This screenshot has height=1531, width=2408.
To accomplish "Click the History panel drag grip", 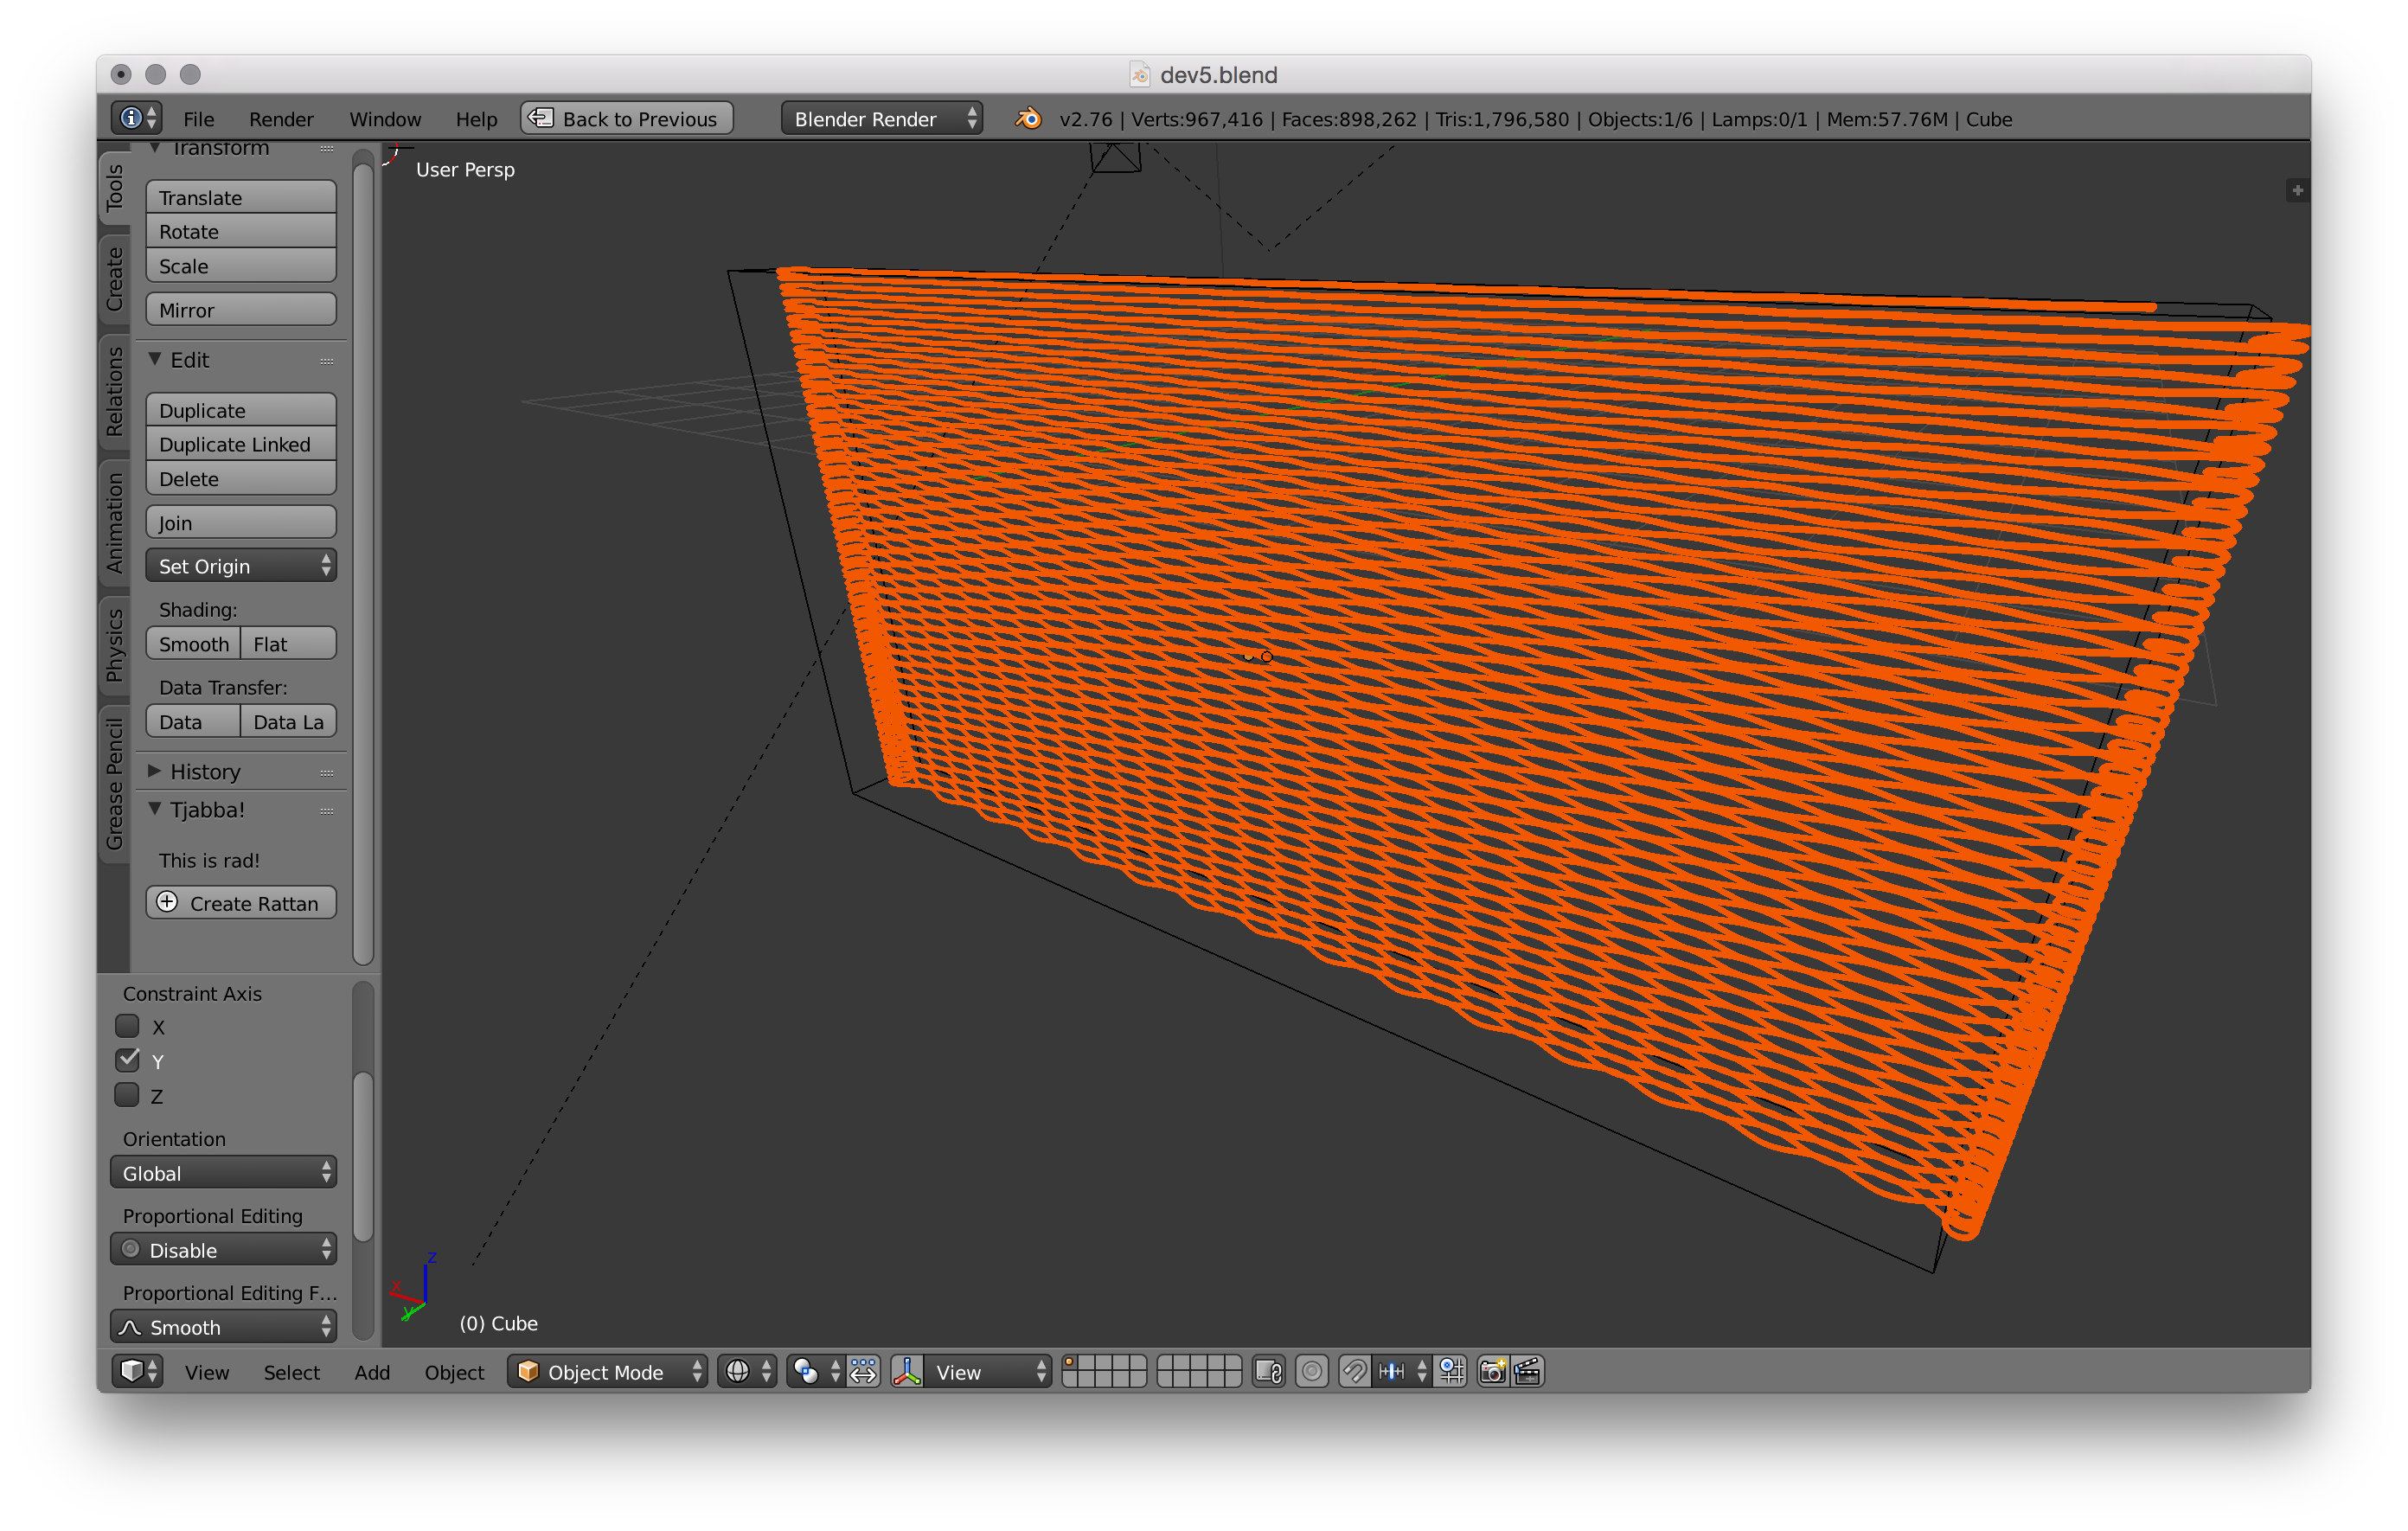I will click(326, 773).
